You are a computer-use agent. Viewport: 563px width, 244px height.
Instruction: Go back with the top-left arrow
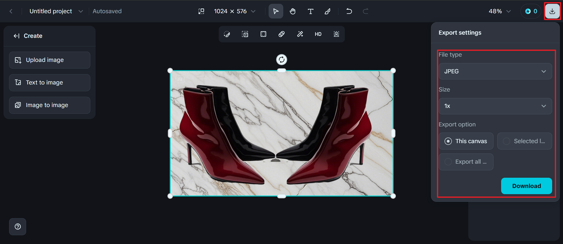(x=11, y=11)
